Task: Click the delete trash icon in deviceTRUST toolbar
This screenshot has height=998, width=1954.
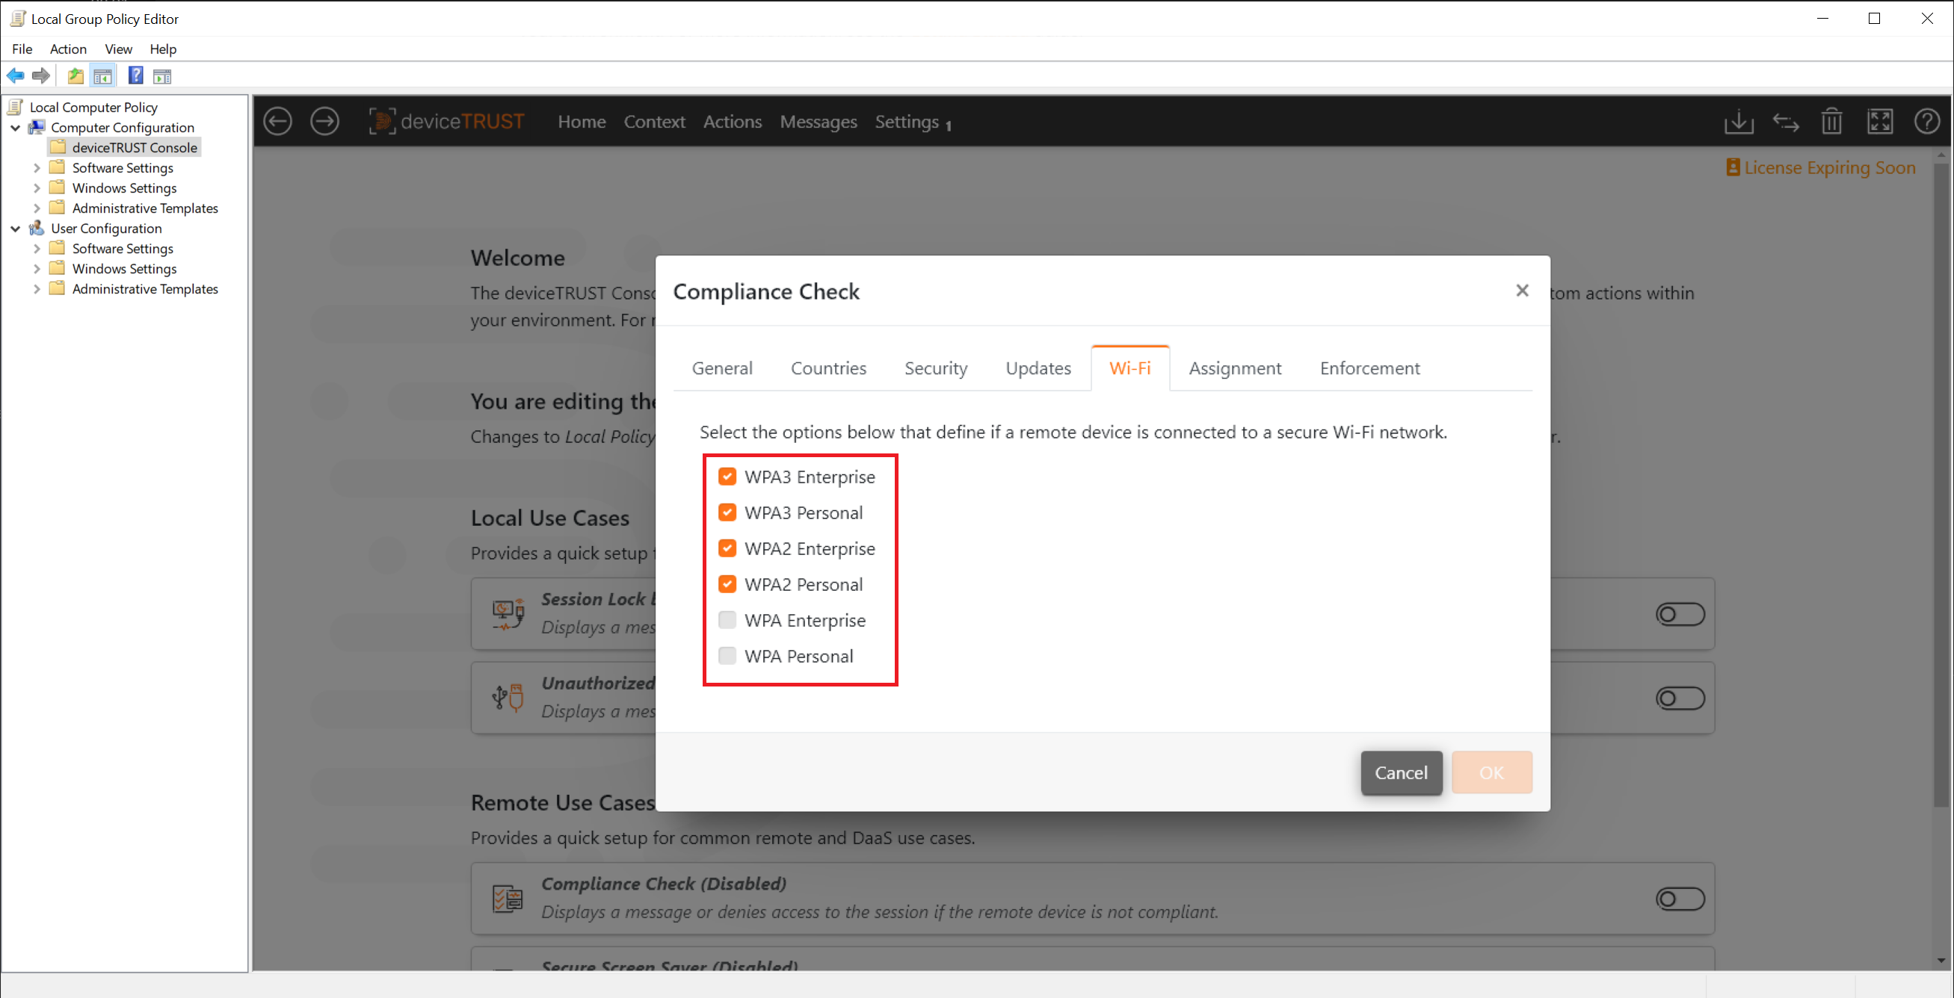Action: pyautogui.click(x=1831, y=121)
